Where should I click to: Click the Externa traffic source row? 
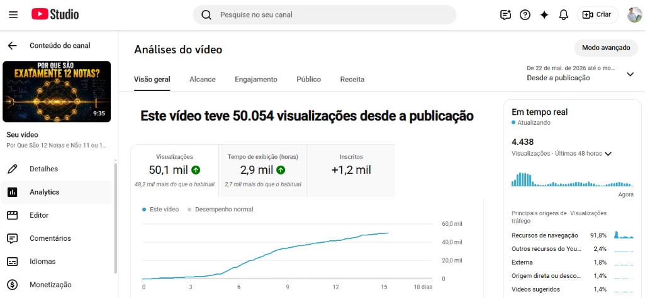point(573,262)
